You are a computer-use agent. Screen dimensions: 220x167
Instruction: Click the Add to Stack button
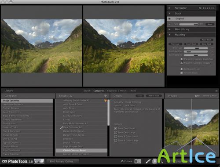(x=154, y=96)
